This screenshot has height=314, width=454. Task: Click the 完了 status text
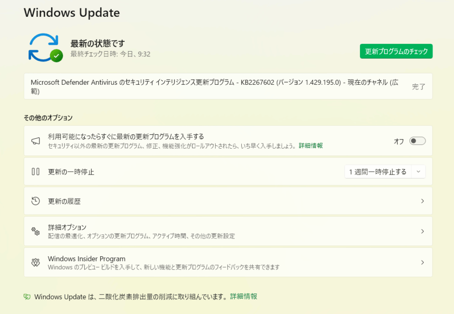419,87
